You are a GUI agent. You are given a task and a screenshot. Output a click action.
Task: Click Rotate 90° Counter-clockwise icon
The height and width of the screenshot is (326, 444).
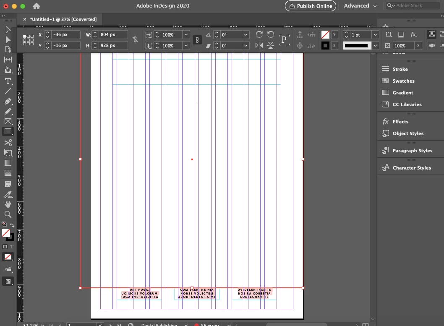(x=271, y=34)
